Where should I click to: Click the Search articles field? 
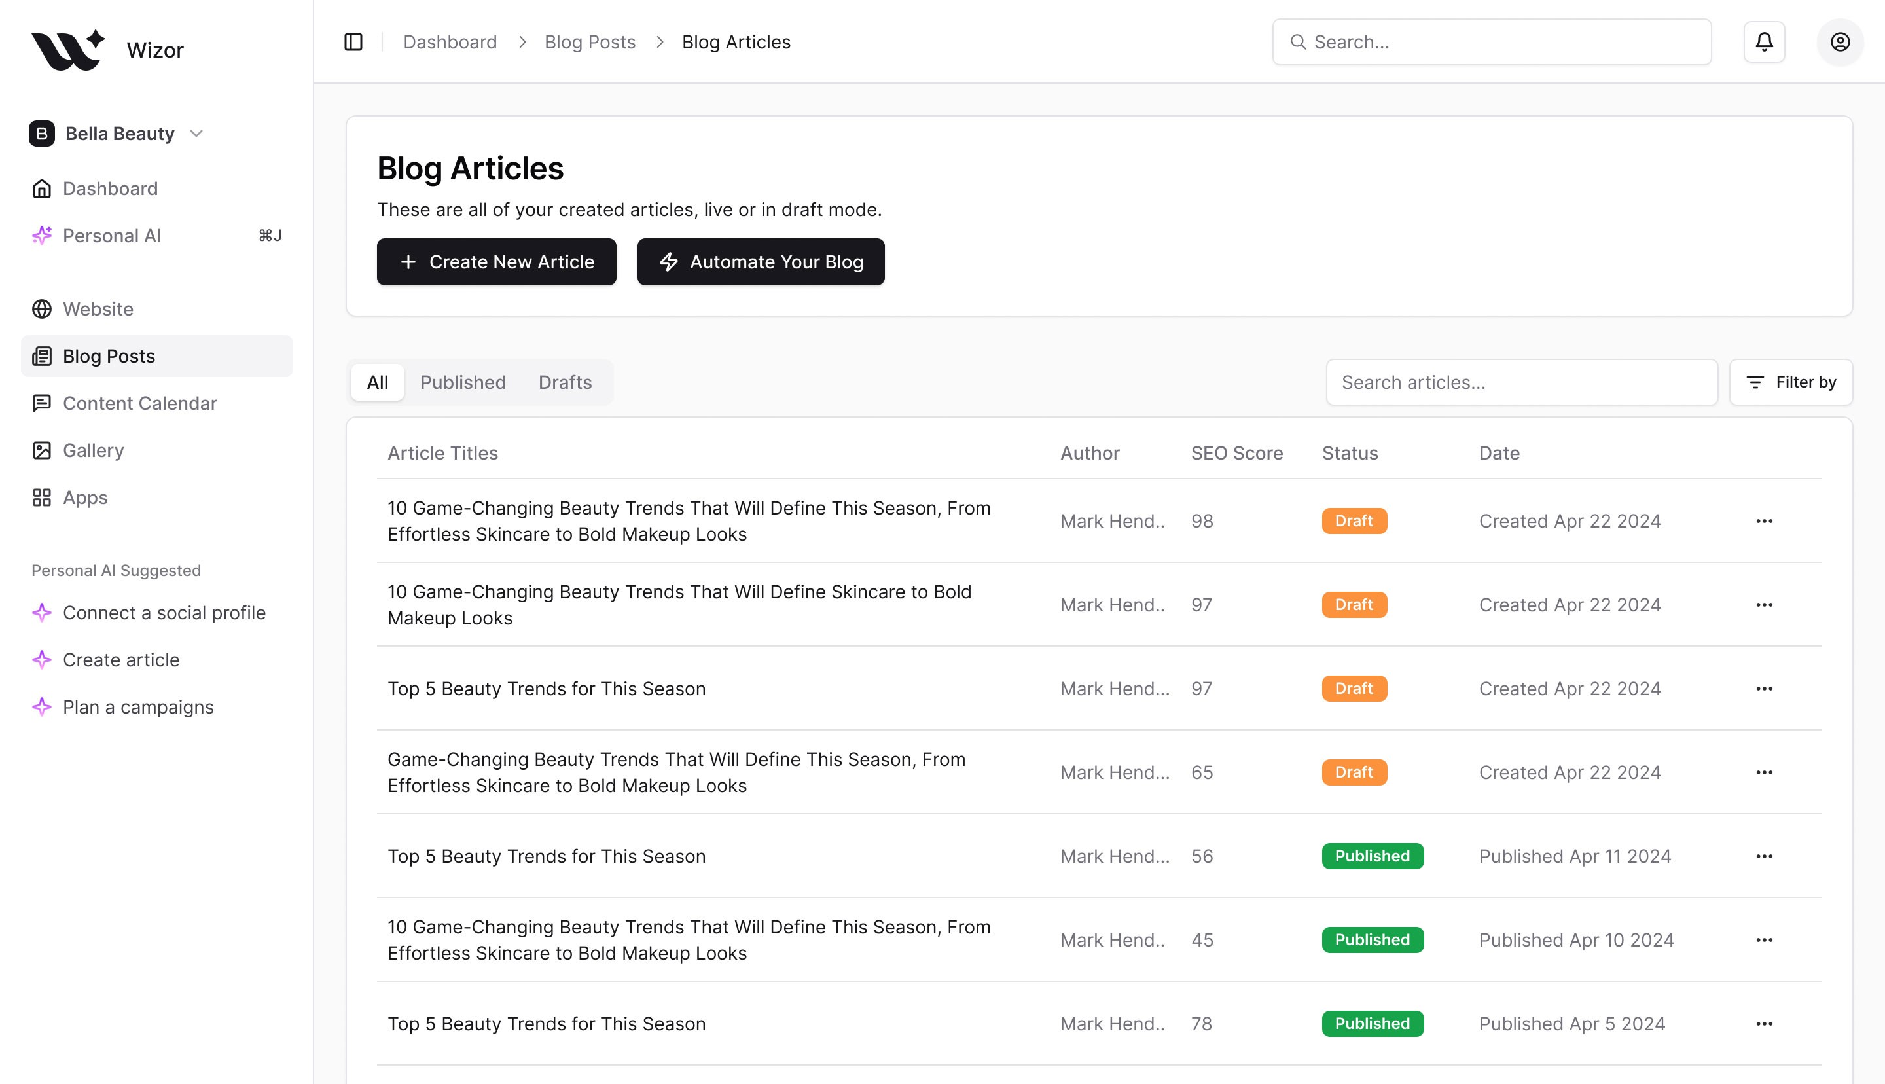[1521, 382]
